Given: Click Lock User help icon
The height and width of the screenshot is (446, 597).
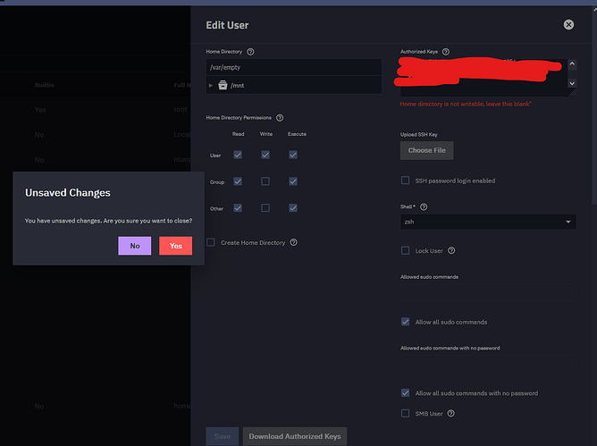Looking at the screenshot, I should click(451, 251).
